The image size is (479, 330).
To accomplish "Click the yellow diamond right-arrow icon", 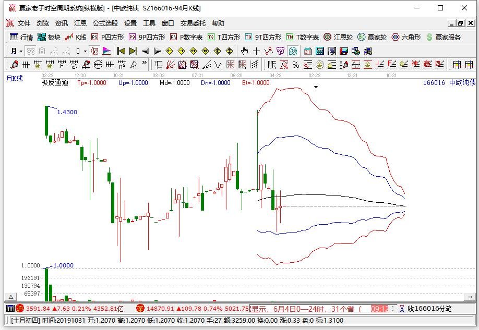I will [182, 51].
